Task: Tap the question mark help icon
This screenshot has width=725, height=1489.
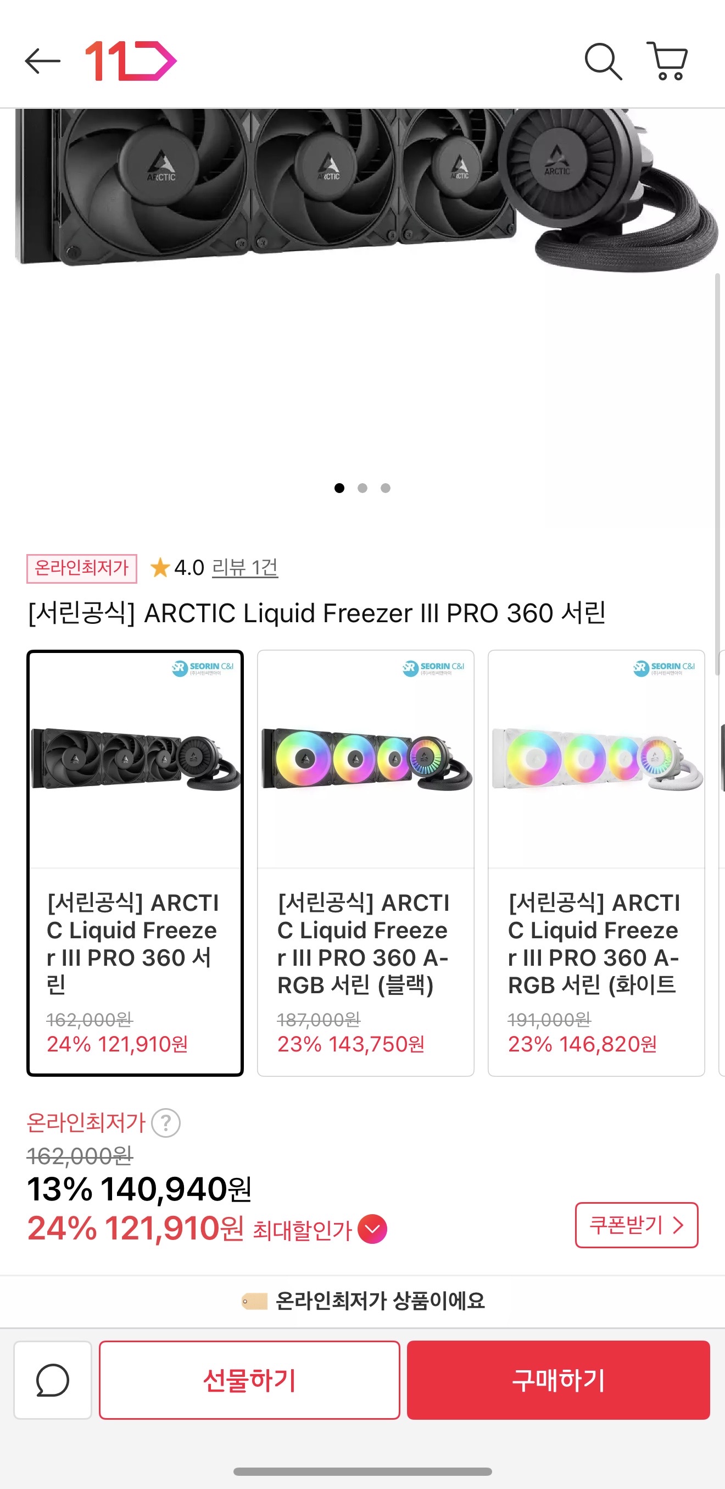Action: (166, 1123)
